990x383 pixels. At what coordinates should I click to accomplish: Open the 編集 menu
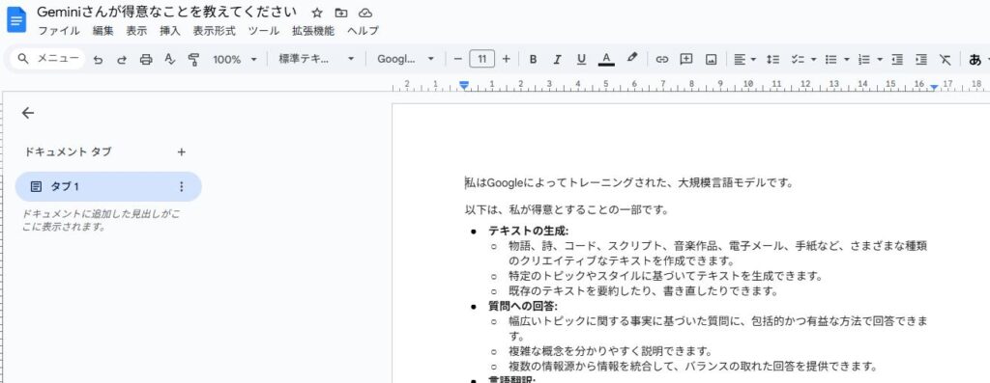click(x=102, y=31)
